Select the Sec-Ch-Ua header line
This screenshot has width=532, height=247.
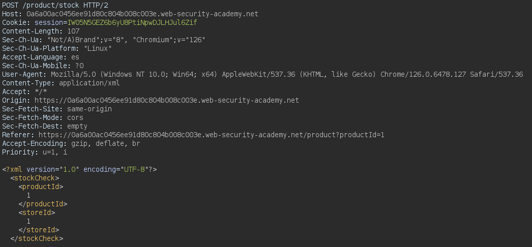point(104,40)
